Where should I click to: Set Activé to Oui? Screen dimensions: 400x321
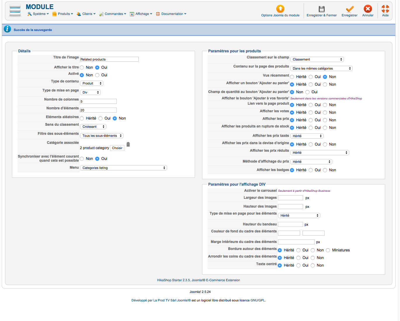tap(98, 75)
